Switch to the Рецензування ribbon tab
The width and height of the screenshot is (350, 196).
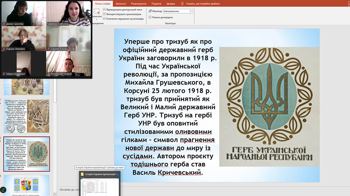[139, 4]
